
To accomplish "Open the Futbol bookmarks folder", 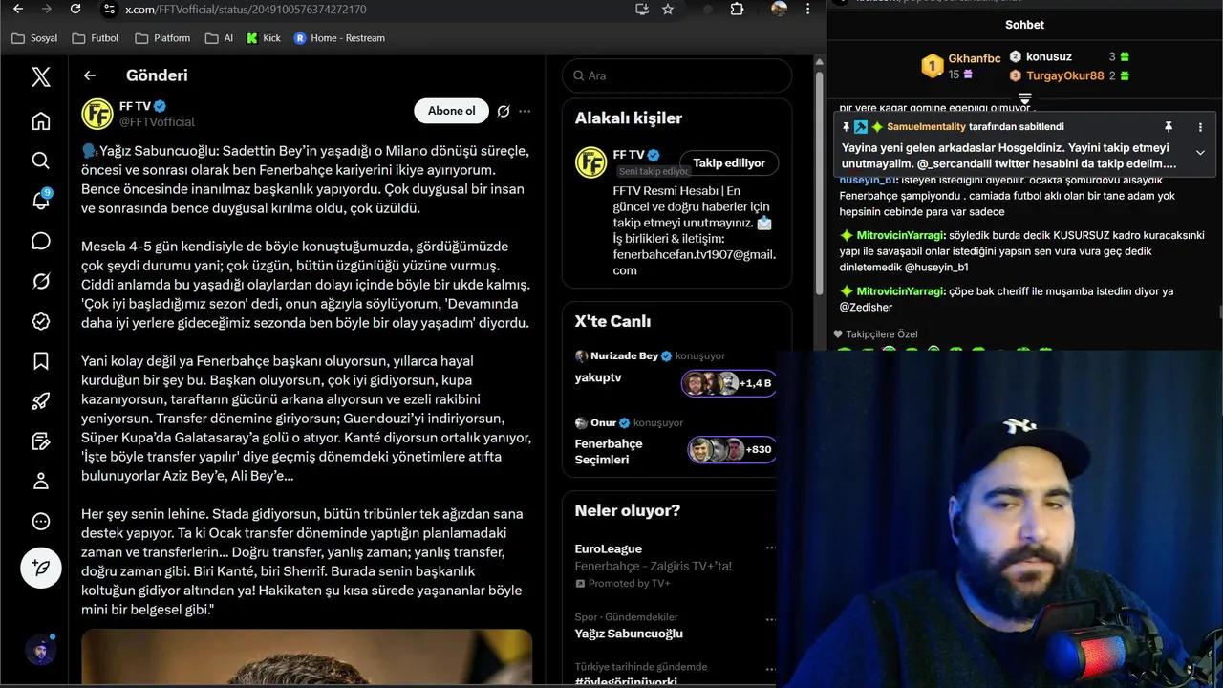I will (x=96, y=38).
